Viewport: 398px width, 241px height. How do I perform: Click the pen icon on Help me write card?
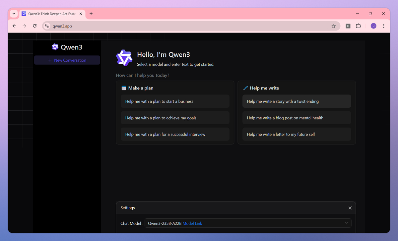[245, 88]
